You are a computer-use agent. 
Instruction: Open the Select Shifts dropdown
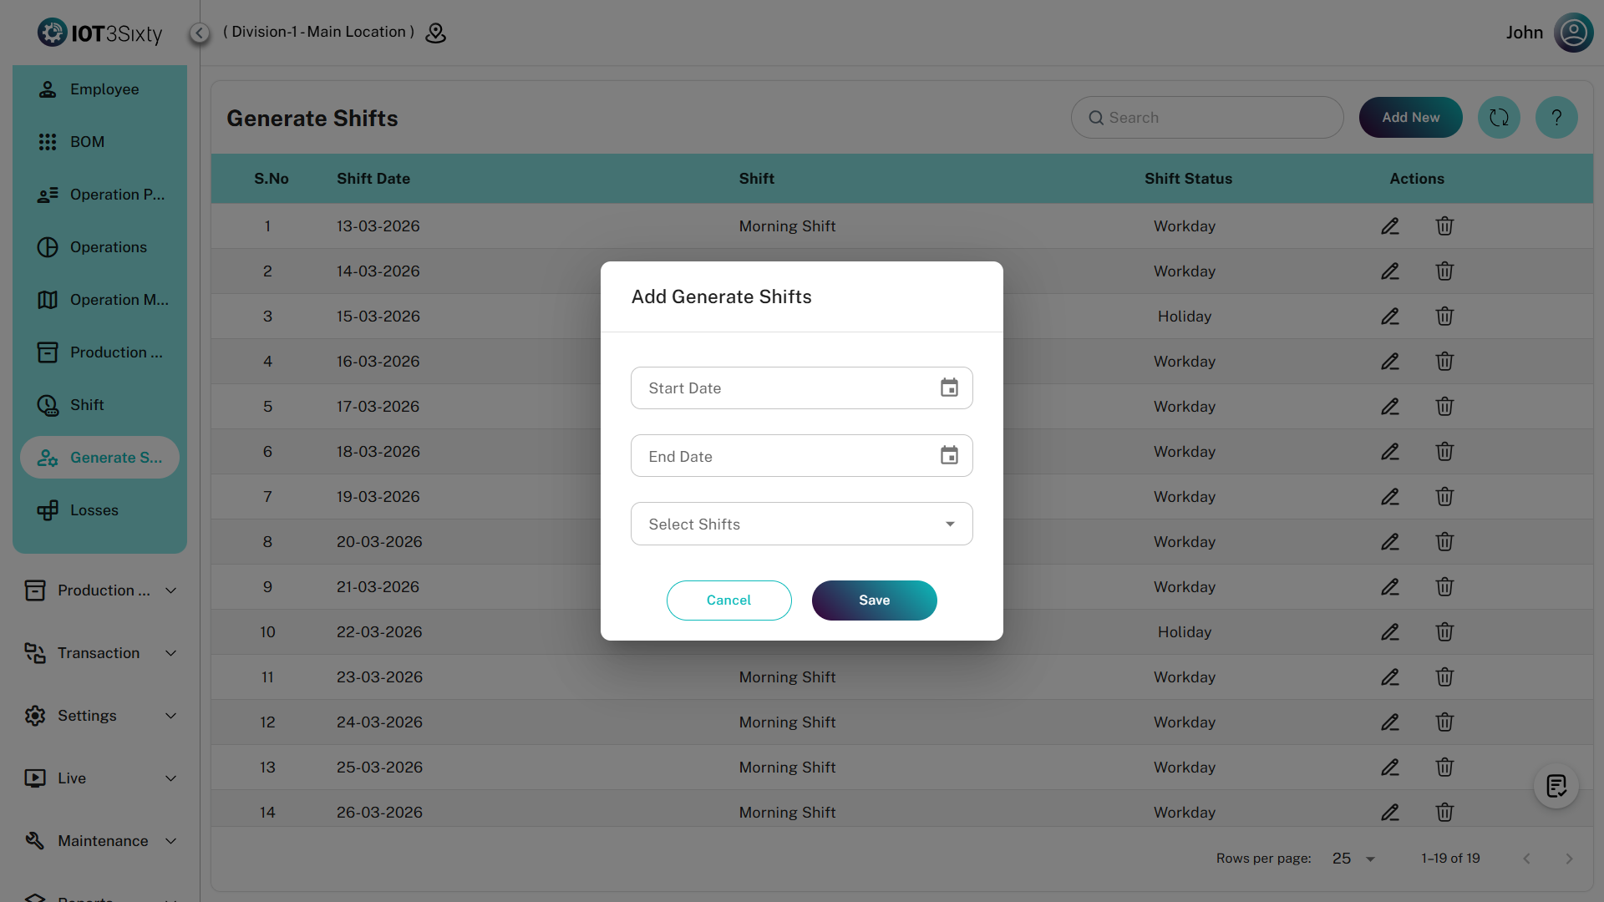(x=801, y=524)
